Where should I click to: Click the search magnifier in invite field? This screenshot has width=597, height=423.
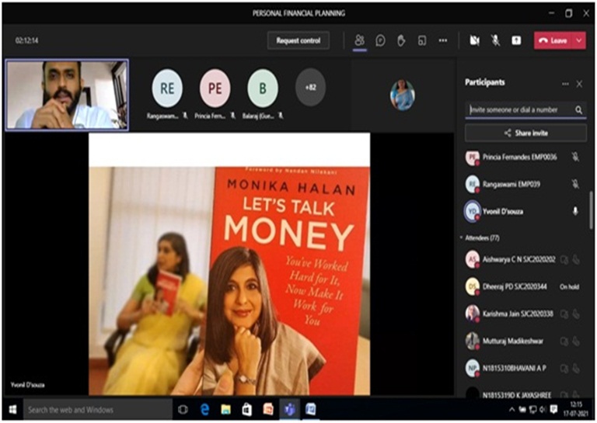click(x=578, y=110)
